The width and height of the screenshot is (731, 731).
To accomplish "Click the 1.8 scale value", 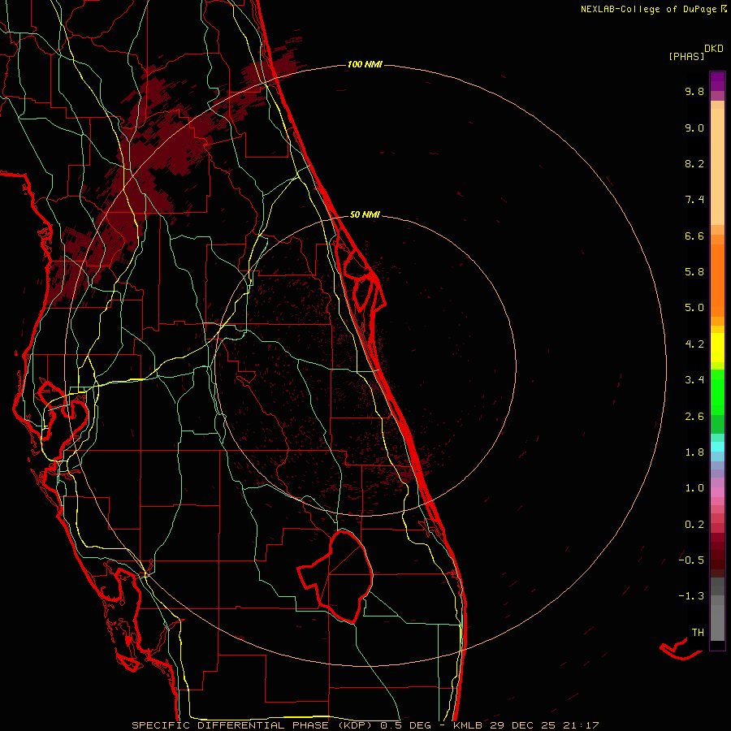I will pos(694,452).
